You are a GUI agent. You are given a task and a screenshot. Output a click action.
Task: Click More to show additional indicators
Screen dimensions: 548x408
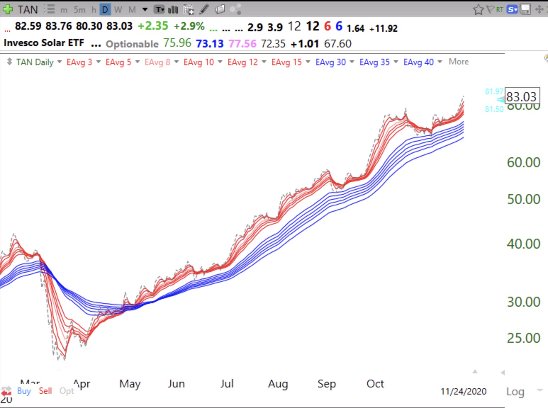(459, 62)
